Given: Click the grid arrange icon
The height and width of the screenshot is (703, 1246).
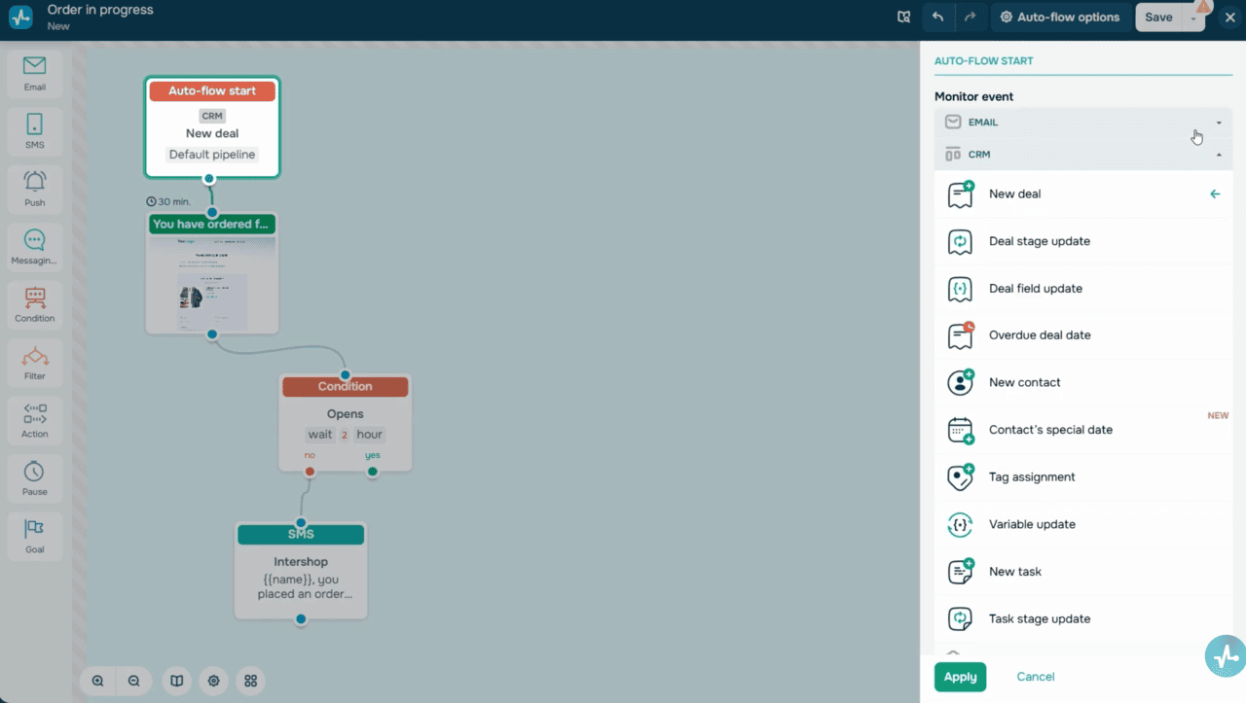Looking at the screenshot, I should pyautogui.click(x=250, y=682).
